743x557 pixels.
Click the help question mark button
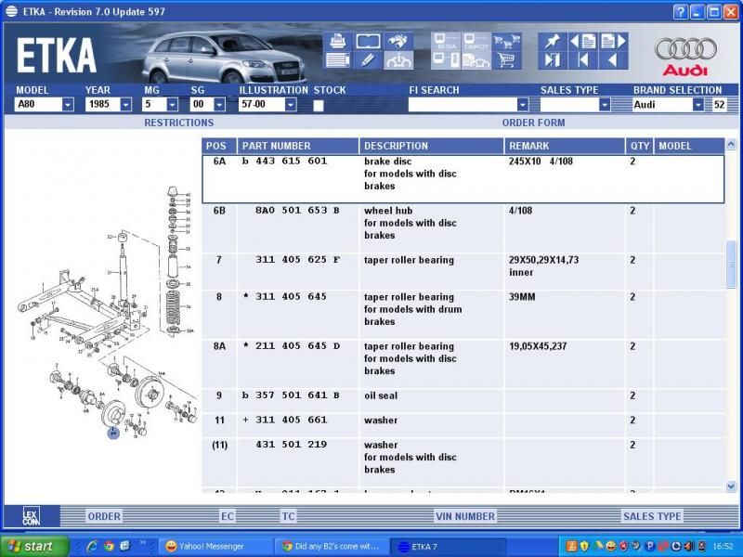pos(680,12)
